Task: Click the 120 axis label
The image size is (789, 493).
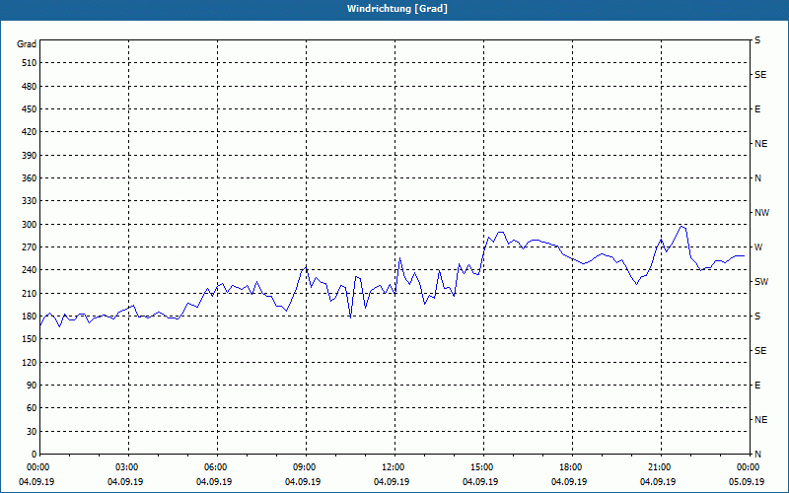Action: coord(30,362)
